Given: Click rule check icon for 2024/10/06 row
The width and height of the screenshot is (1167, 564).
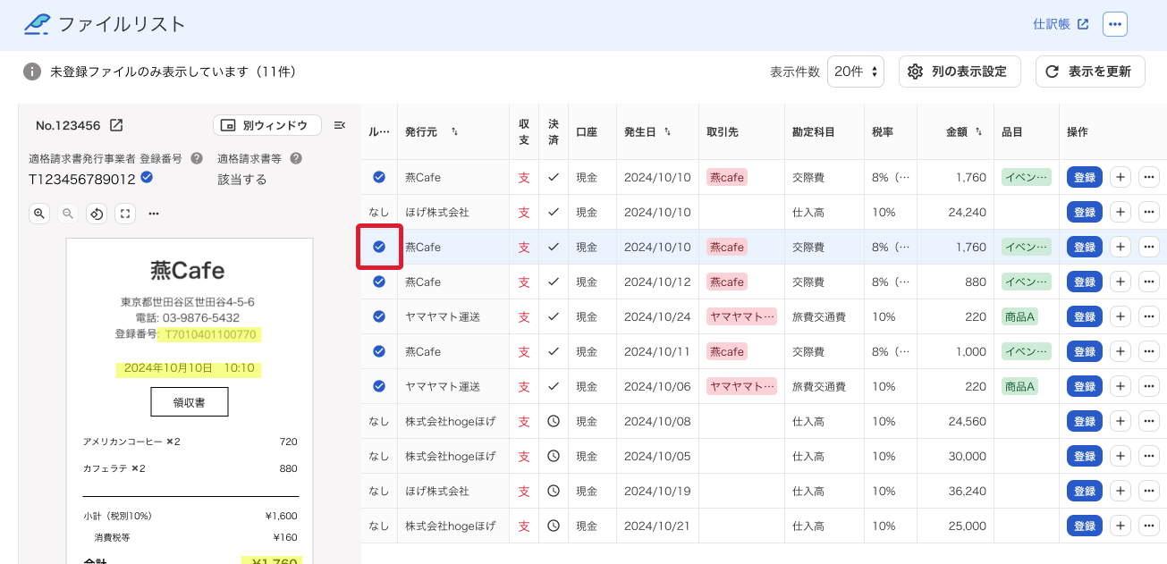Looking at the screenshot, I should tap(379, 386).
